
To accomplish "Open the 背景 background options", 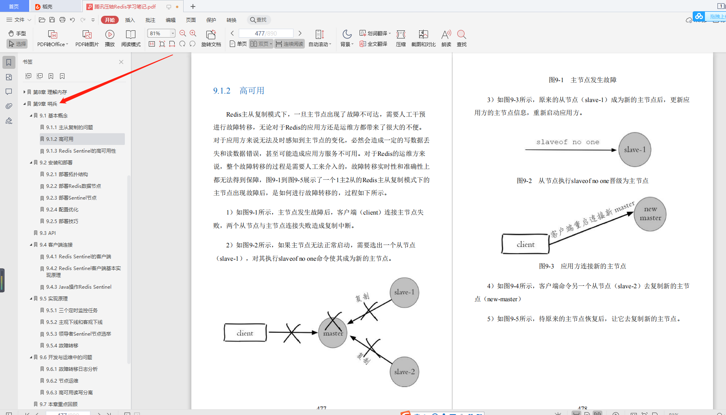I will (347, 38).
